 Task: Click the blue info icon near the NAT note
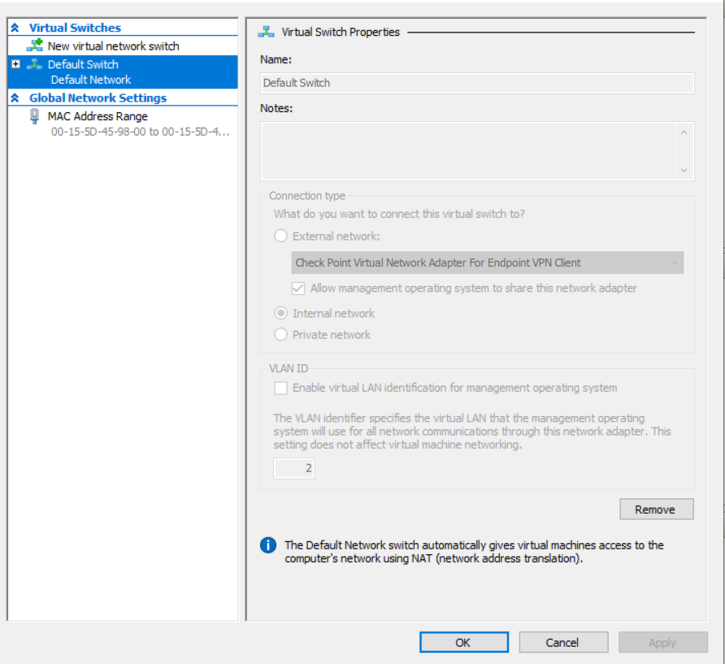pyautogui.click(x=268, y=545)
